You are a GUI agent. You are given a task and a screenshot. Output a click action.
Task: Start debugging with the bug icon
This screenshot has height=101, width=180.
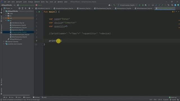click(x=143, y=5)
